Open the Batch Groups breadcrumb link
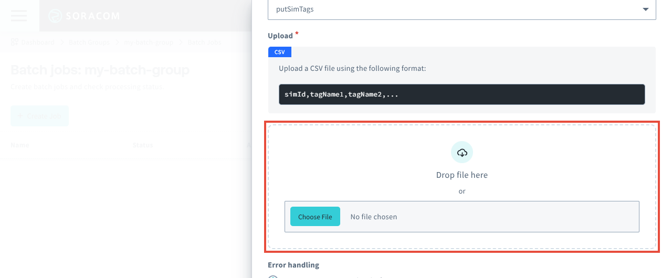Screen dimensions: 672x278 click(89, 42)
